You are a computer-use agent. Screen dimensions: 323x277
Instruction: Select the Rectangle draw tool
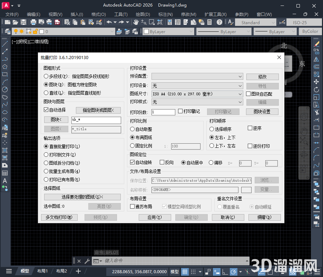point(5,74)
